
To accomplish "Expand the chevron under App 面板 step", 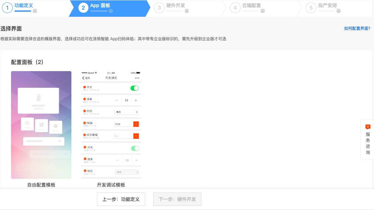I will (x=111, y=11).
